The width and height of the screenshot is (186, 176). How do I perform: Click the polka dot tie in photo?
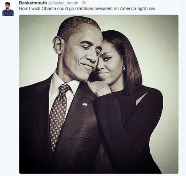(x=58, y=116)
